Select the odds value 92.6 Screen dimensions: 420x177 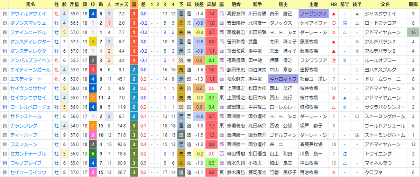[121, 144]
